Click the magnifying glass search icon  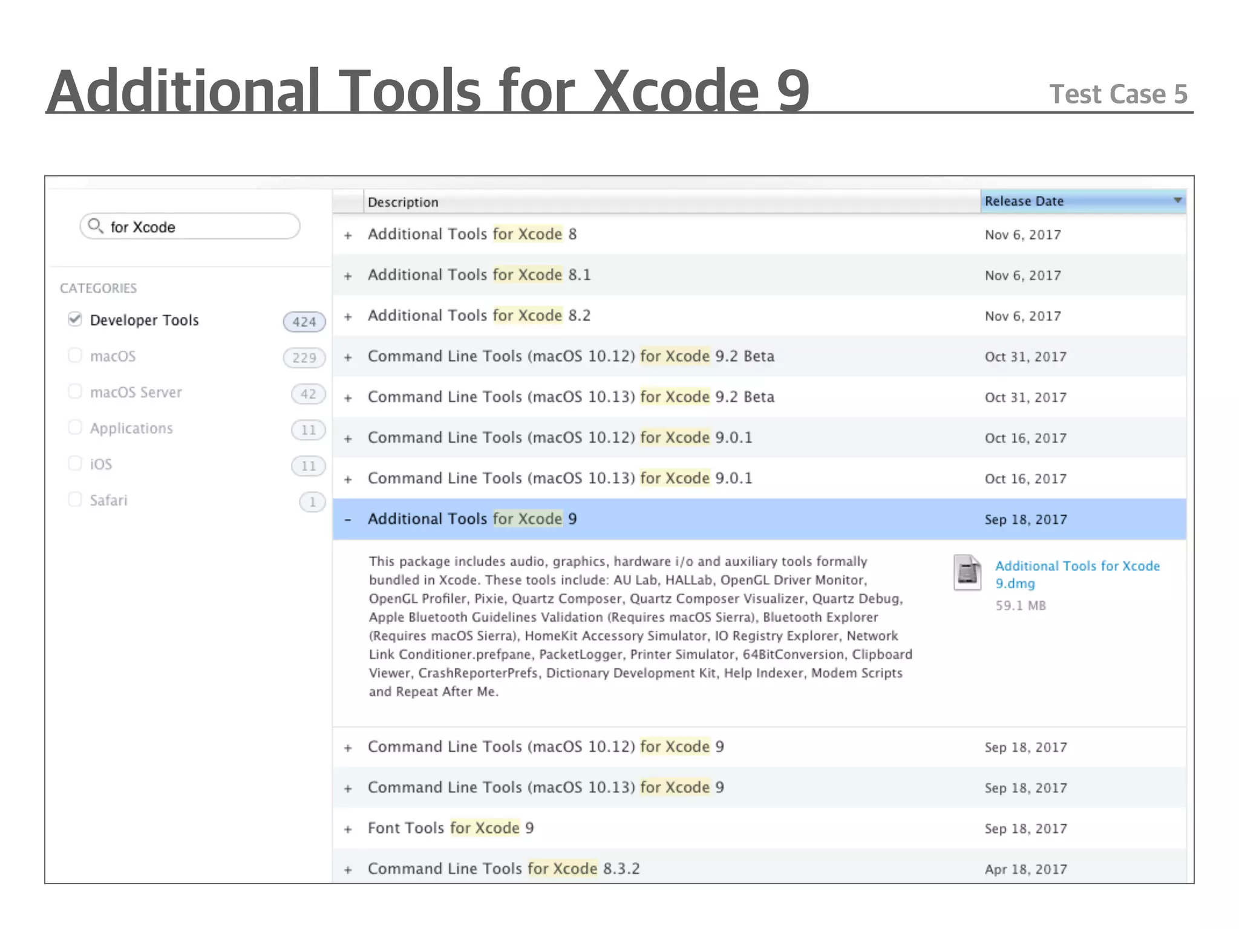(x=95, y=226)
